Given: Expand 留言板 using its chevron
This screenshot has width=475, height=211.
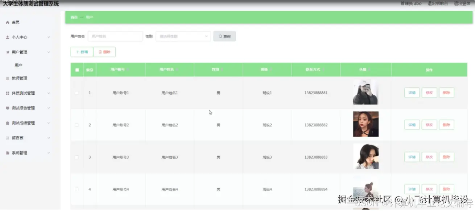Looking at the screenshot, I should (x=49, y=138).
